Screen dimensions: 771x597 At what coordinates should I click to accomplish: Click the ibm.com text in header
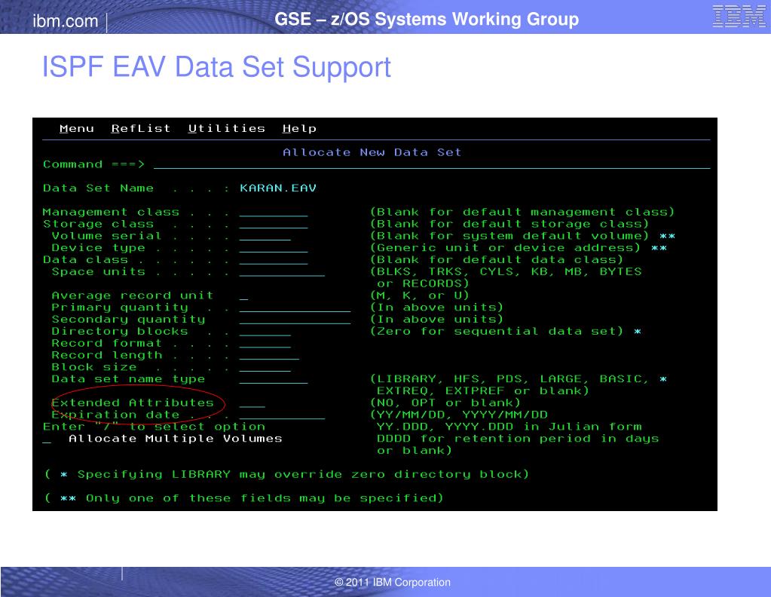(66, 21)
